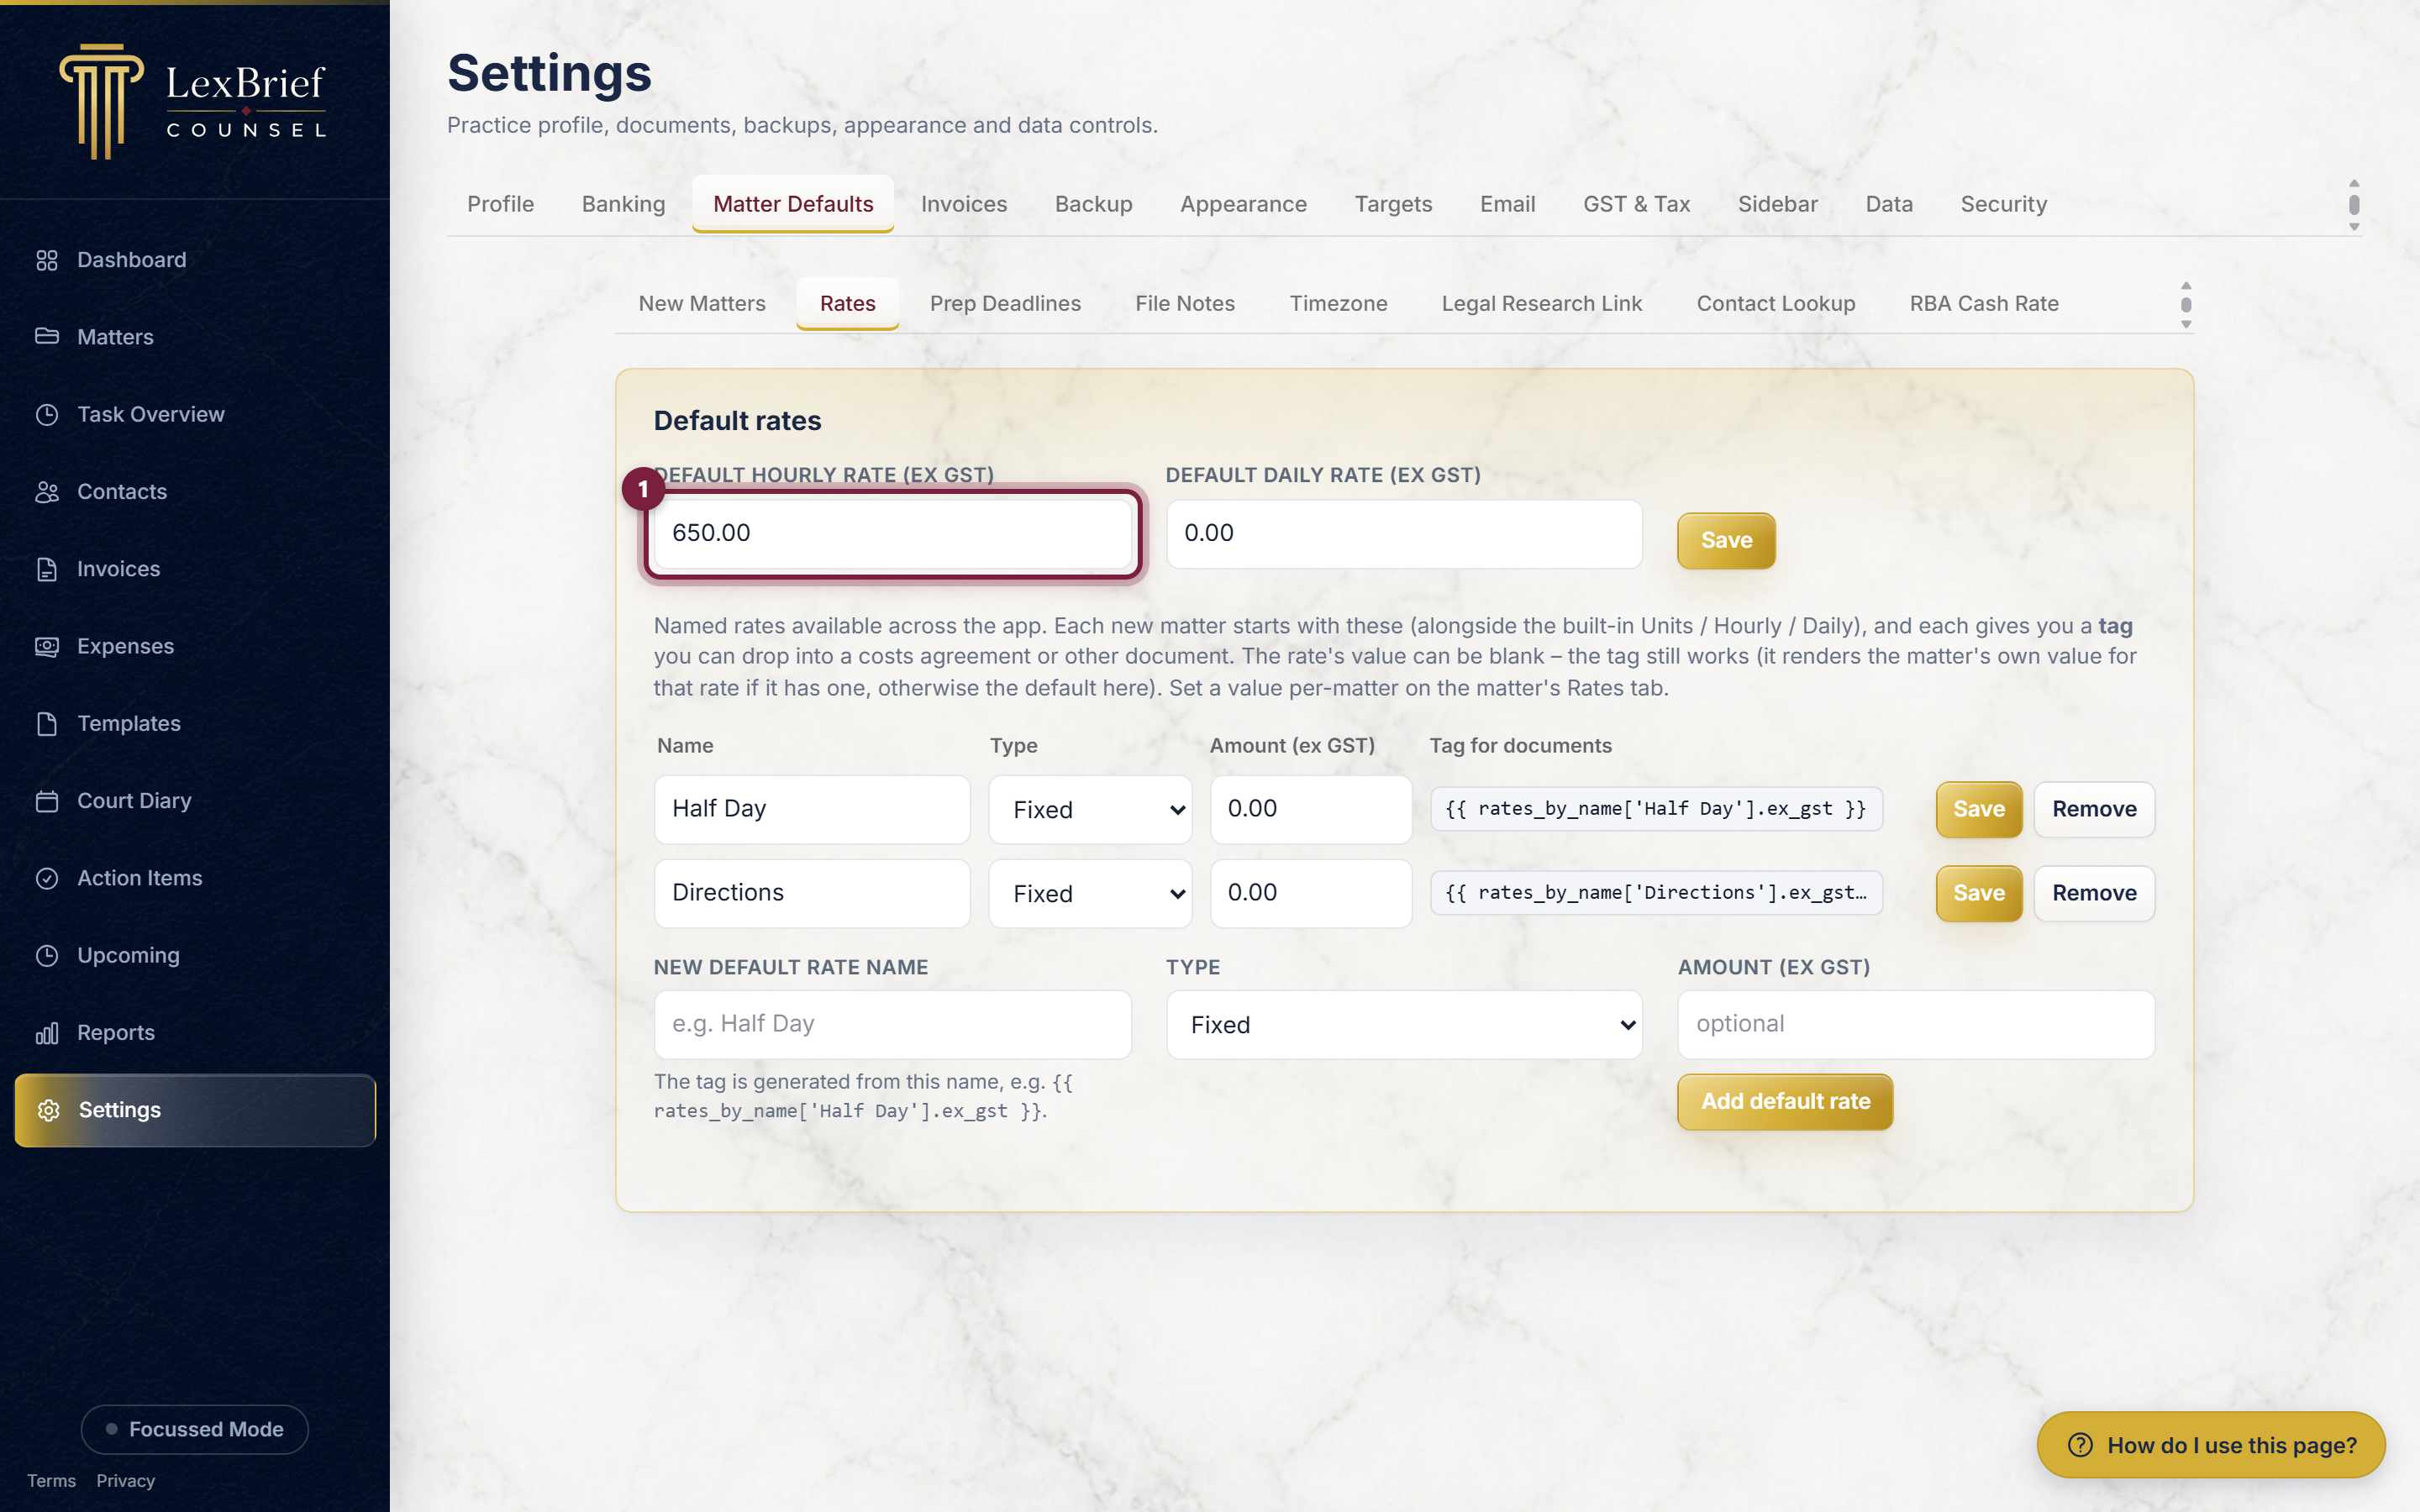Switch to the Profile settings tab

pyautogui.click(x=500, y=204)
